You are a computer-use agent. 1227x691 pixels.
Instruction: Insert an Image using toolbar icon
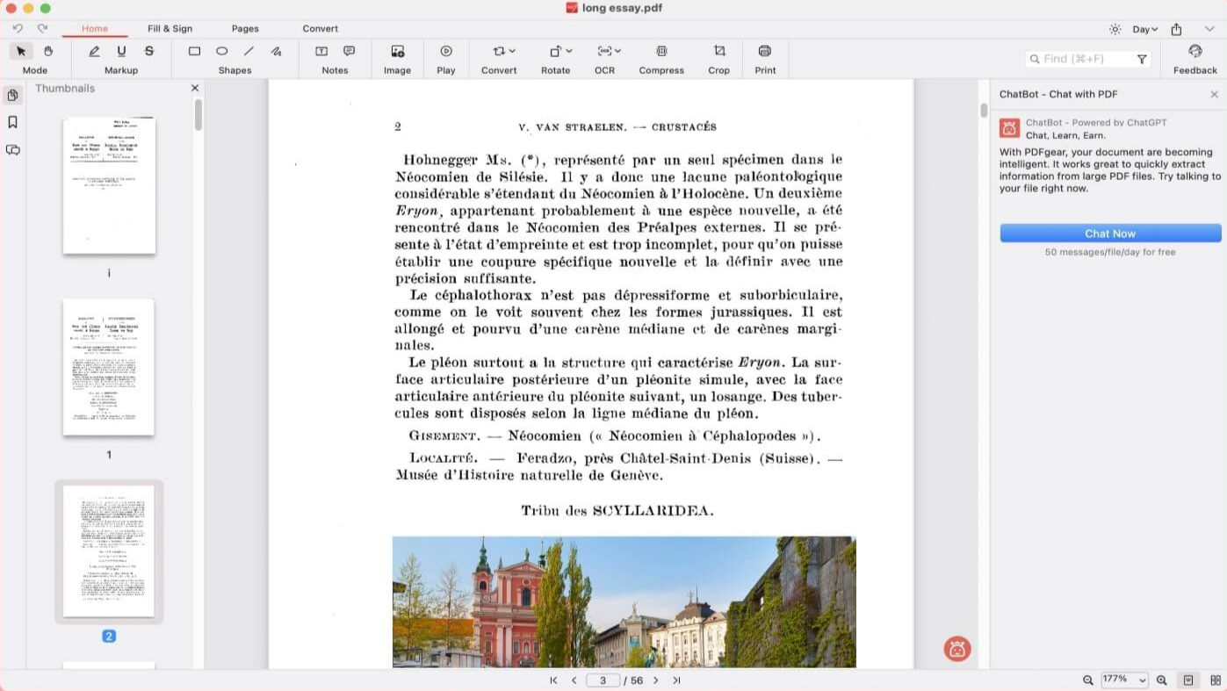coord(397,52)
